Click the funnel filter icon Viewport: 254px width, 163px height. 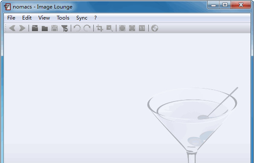pyautogui.click(x=64, y=28)
